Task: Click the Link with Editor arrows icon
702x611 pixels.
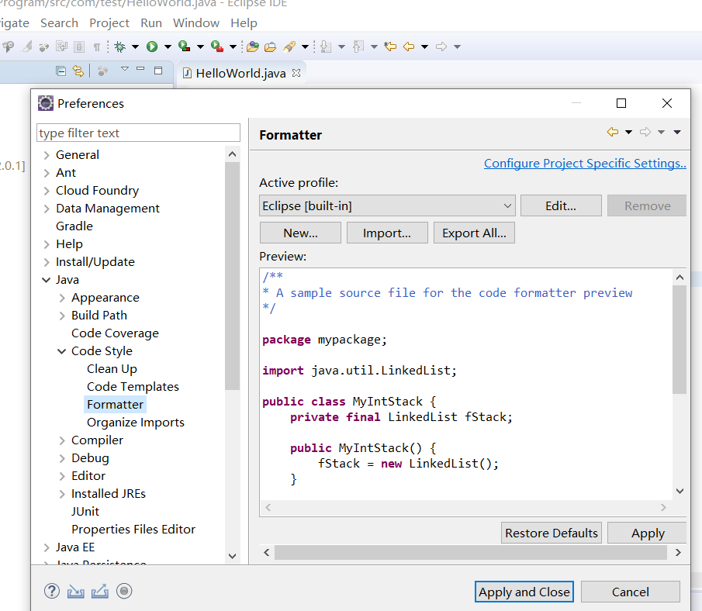Action: [x=78, y=71]
